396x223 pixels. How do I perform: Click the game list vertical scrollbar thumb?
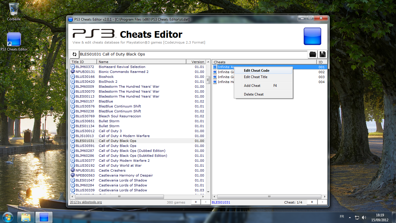pos(208,80)
